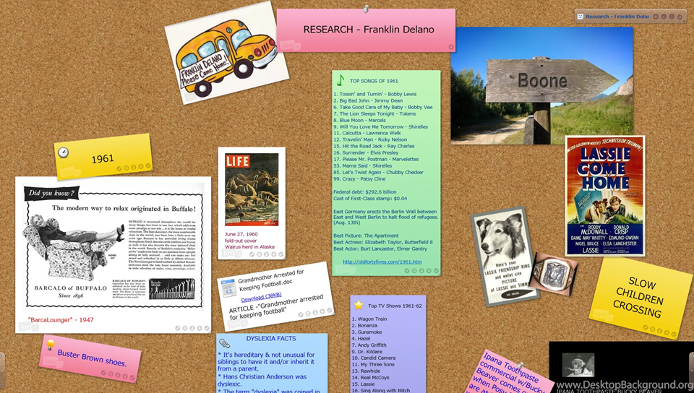Click calendar icon on LIFE cover note
The height and width of the screenshot is (393, 694).
click(x=259, y=254)
